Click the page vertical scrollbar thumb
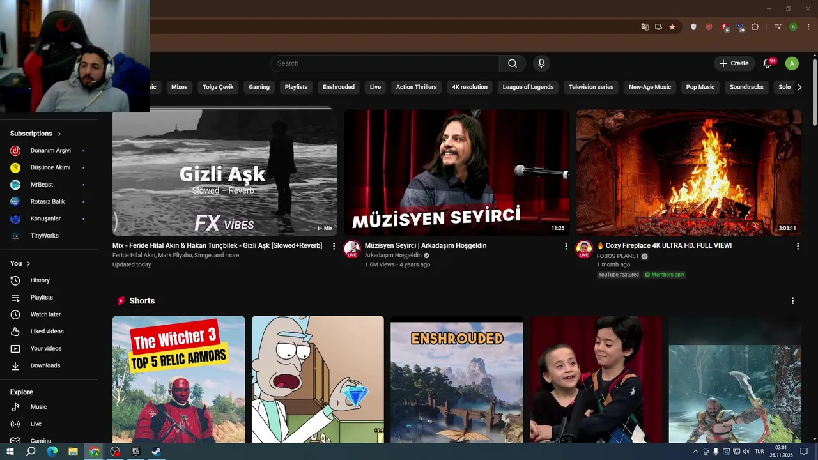 815,93
